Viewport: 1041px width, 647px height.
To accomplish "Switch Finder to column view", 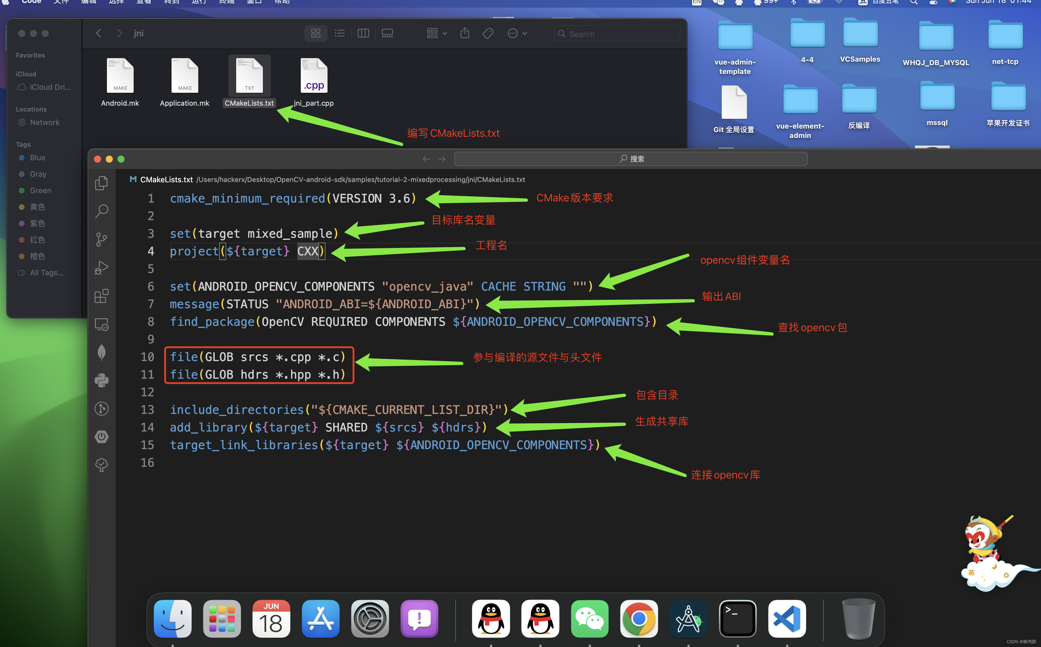I will [363, 33].
